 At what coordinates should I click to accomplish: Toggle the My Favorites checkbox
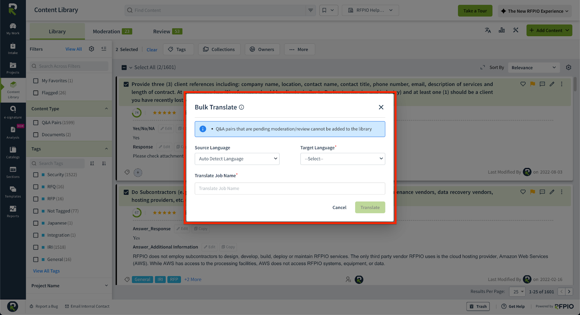pyautogui.click(x=36, y=81)
